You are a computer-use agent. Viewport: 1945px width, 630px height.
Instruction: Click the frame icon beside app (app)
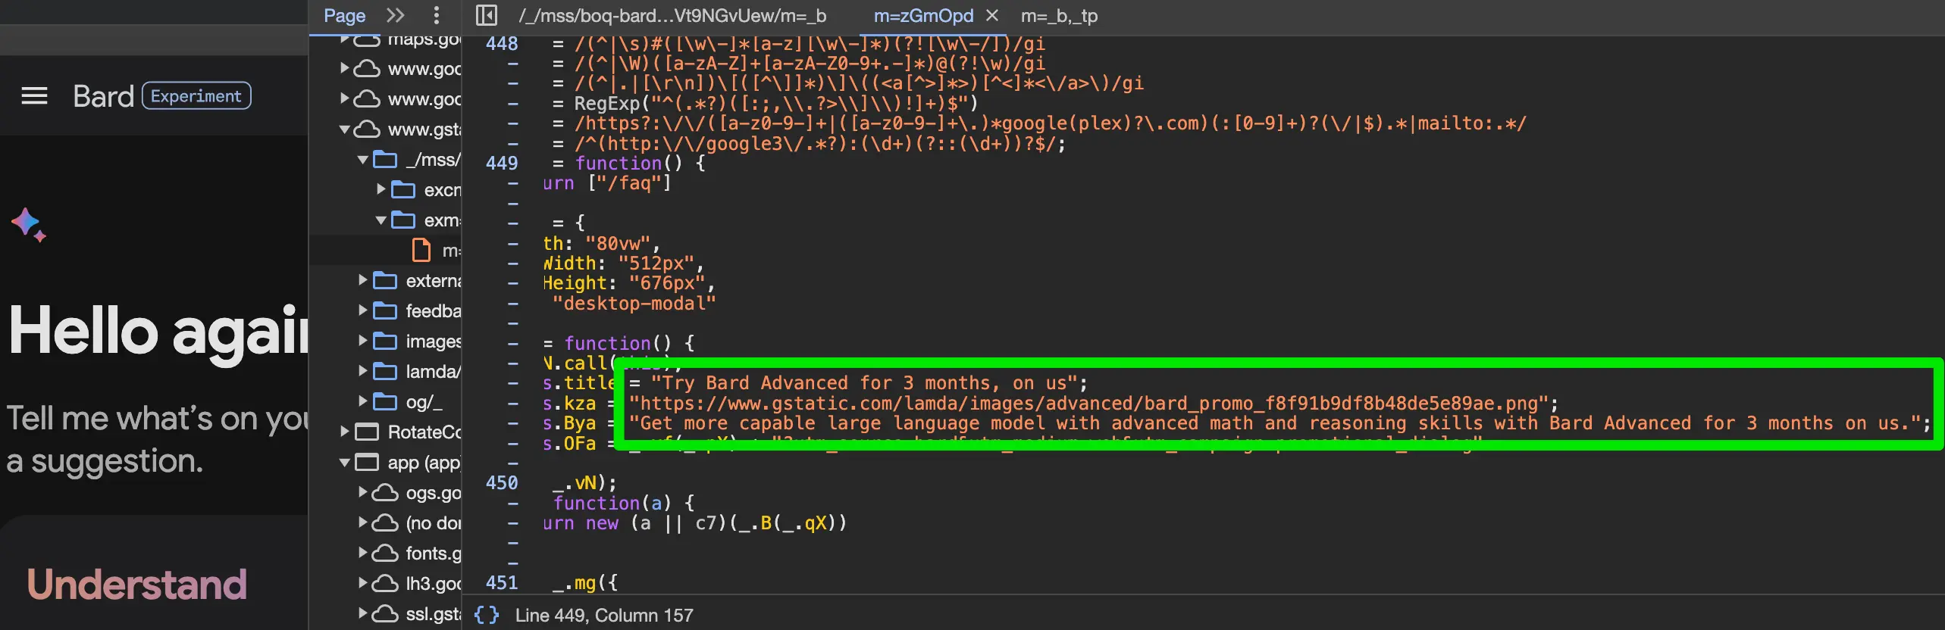tap(367, 463)
